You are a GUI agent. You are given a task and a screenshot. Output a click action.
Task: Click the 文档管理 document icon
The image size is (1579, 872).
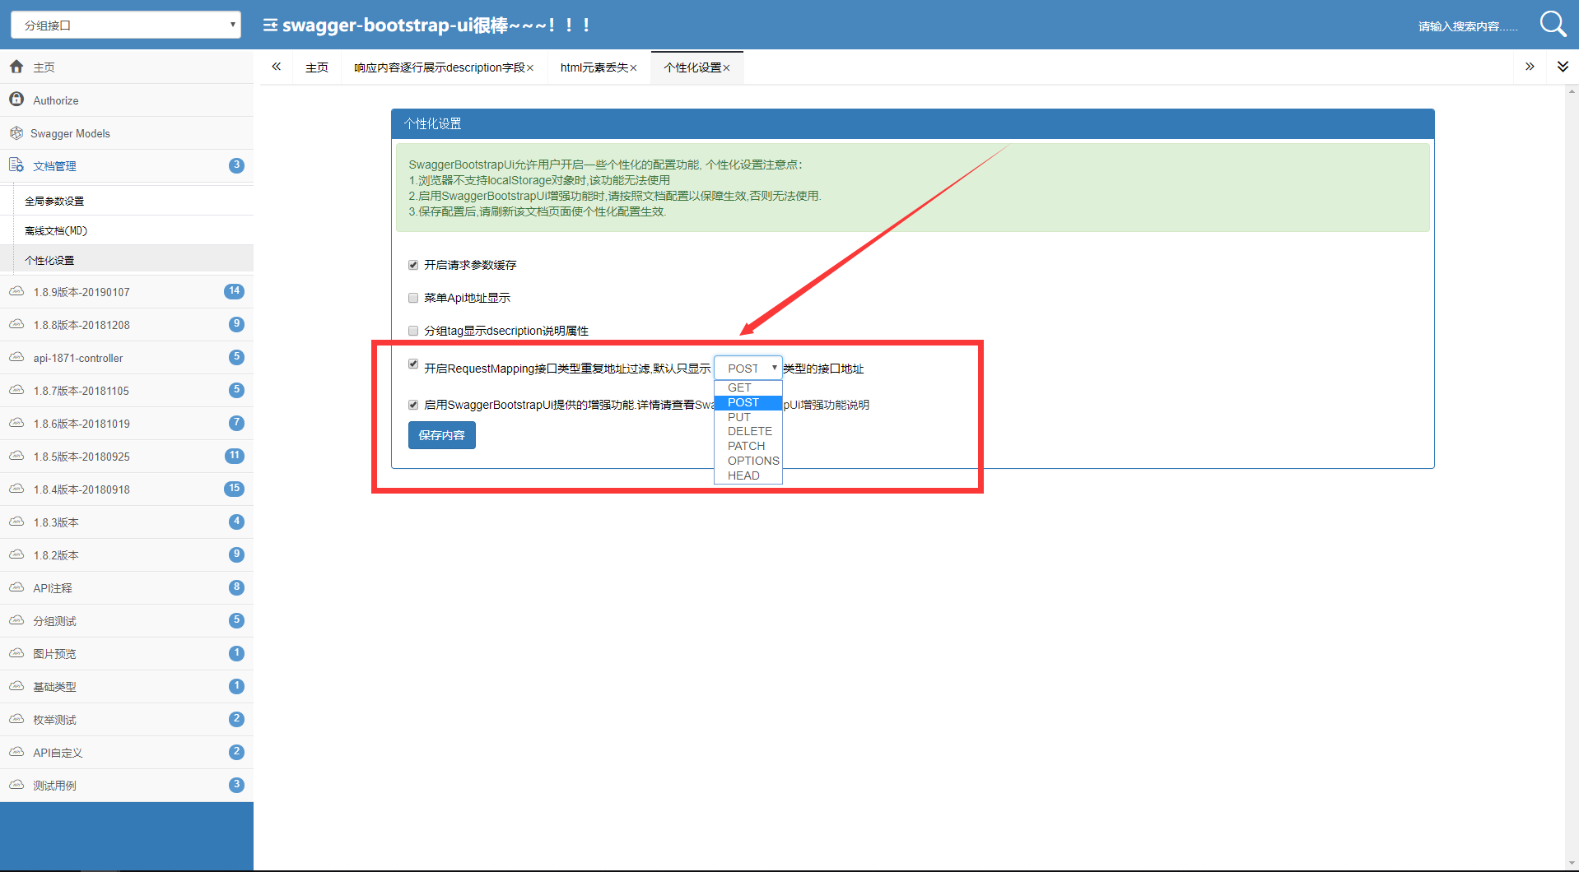(16, 165)
